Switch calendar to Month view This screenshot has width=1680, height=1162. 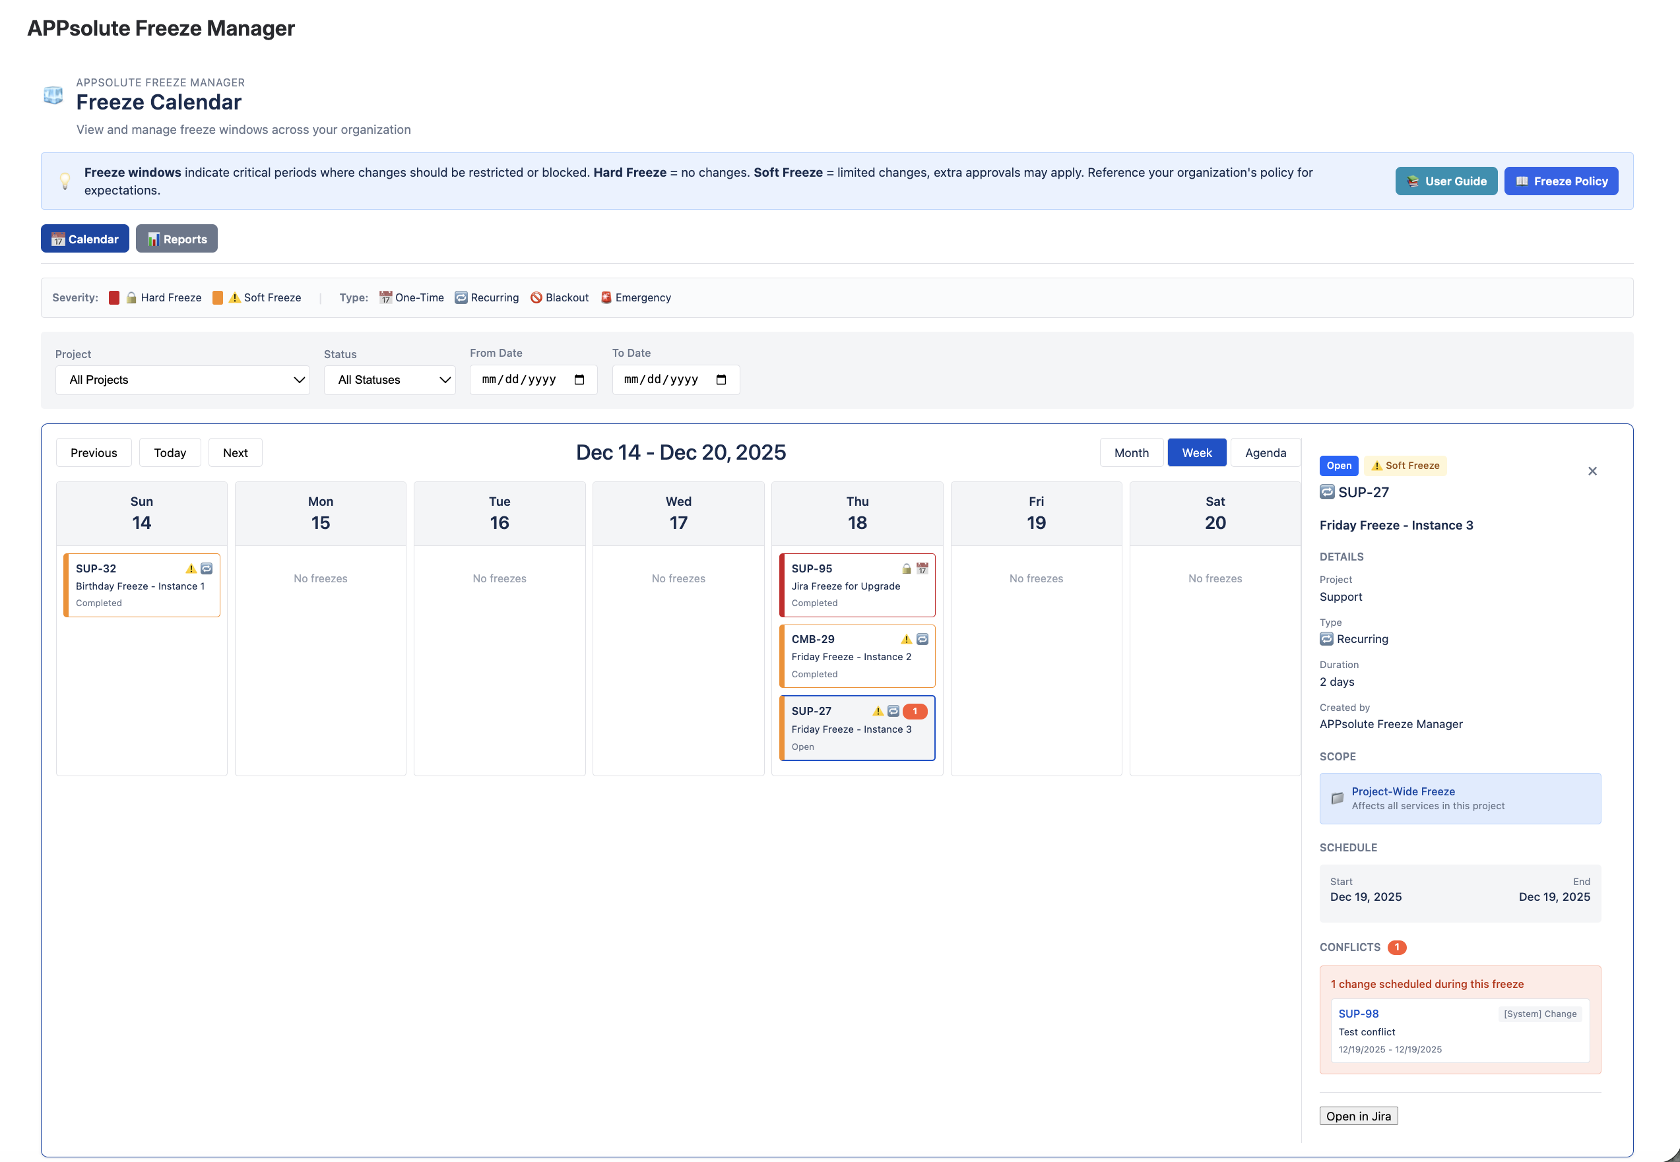point(1131,453)
